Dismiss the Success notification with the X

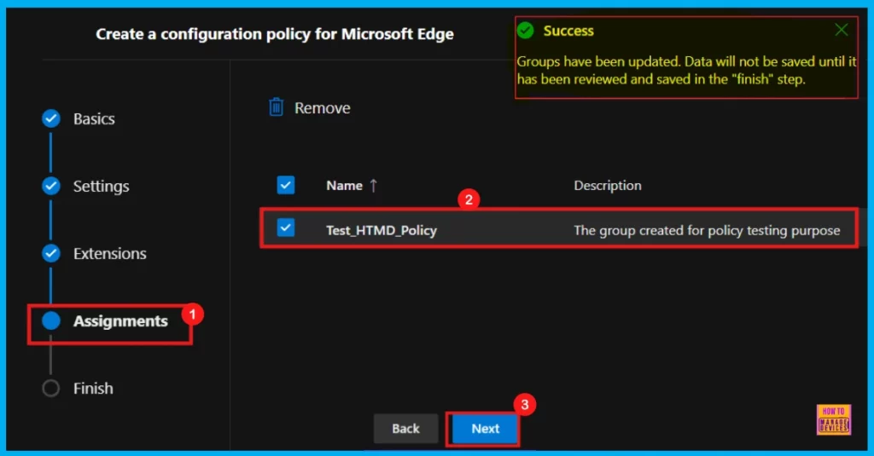[841, 30]
